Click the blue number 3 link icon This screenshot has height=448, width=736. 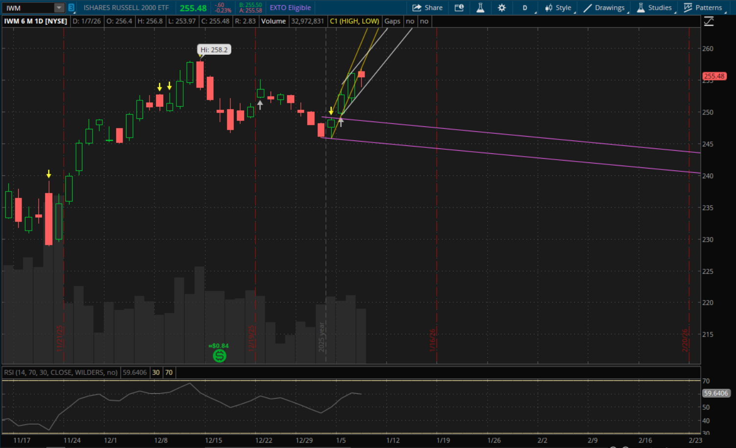[72, 8]
